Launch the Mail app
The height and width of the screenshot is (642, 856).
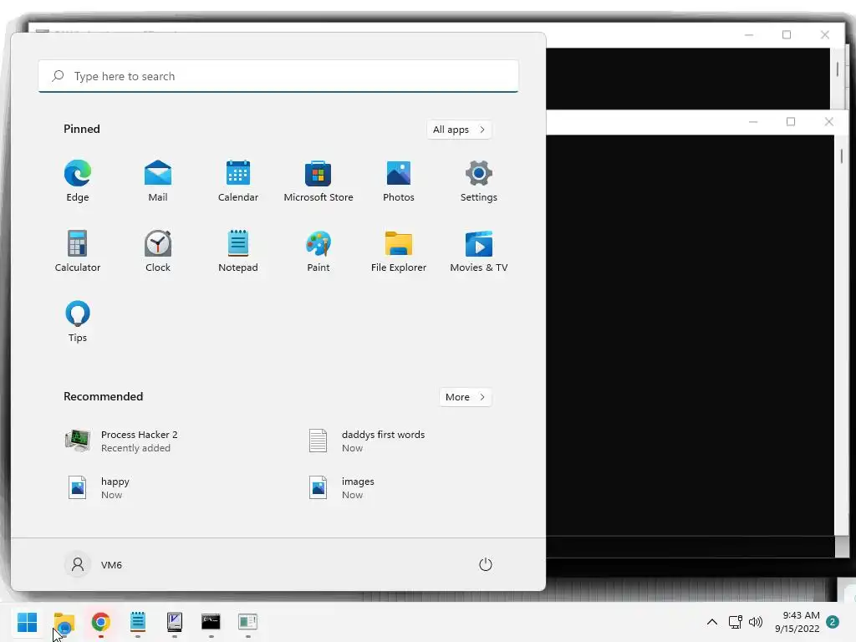(x=158, y=181)
